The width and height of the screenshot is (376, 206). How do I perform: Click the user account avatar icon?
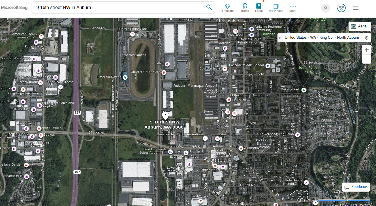(x=326, y=8)
